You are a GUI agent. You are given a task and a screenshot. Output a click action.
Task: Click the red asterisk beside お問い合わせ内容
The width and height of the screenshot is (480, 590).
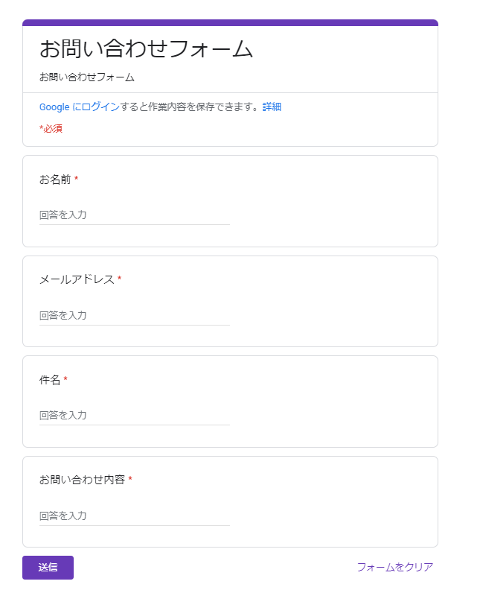coord(130,478)
